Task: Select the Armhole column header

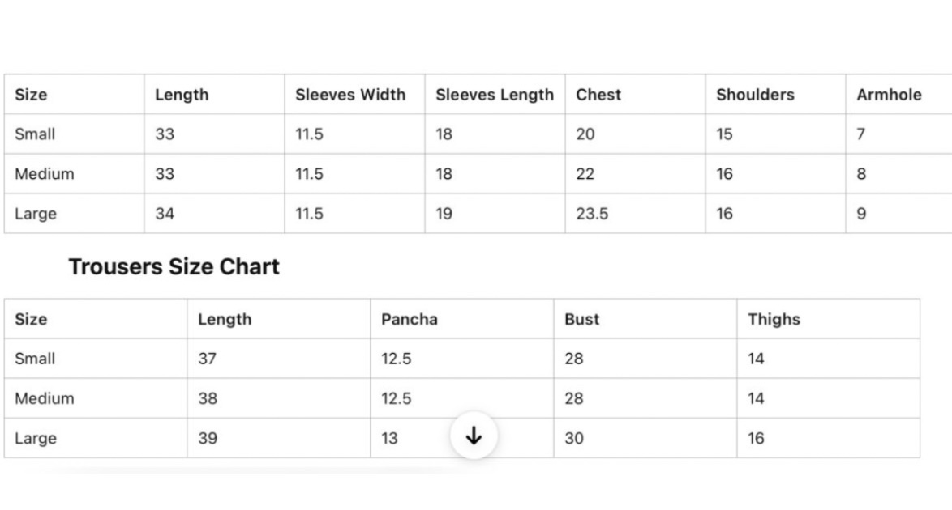Action: click(x=889, y=95)
